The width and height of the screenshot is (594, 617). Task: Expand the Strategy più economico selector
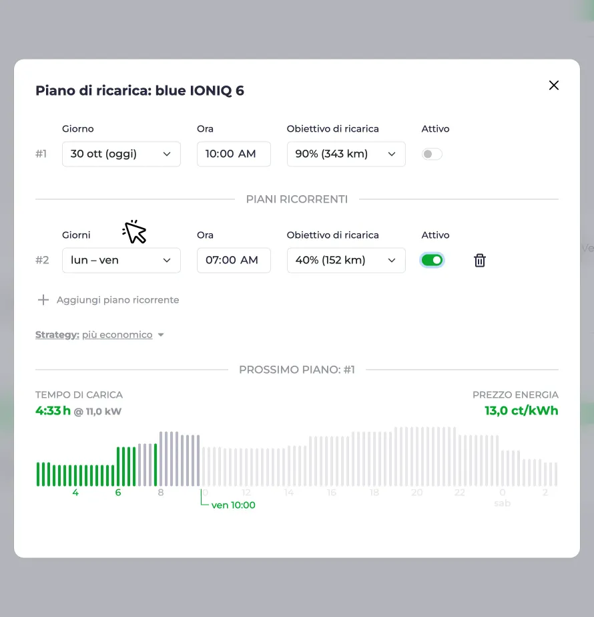pos(99,335)
